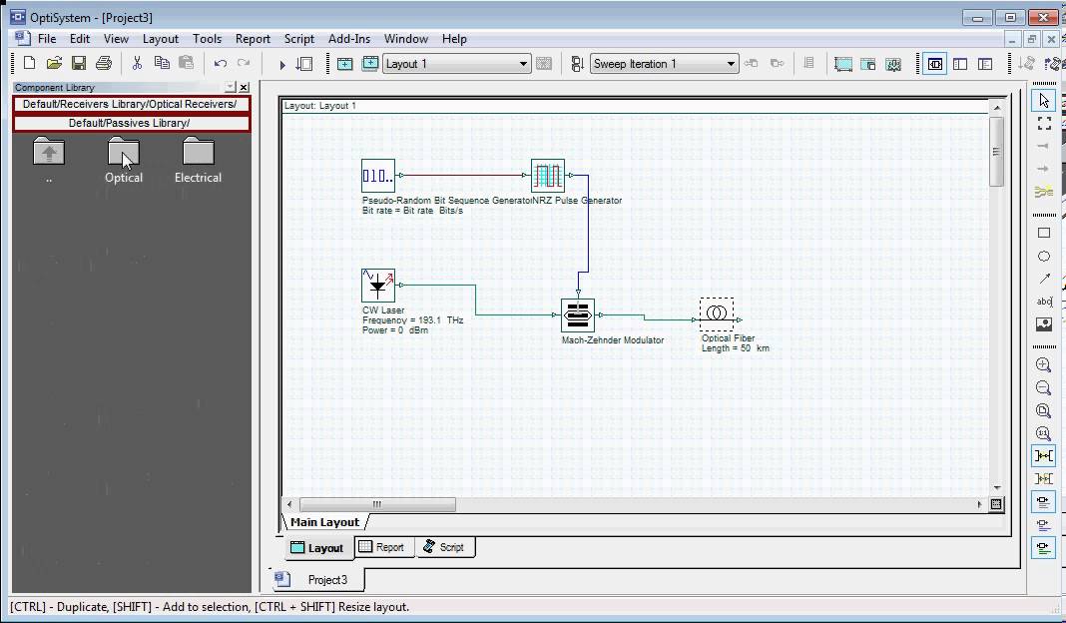The width and height of the screenshot is (1066, 623).
Task: Toggle the first view-mode button in the top toolbar
Action: 935,64
